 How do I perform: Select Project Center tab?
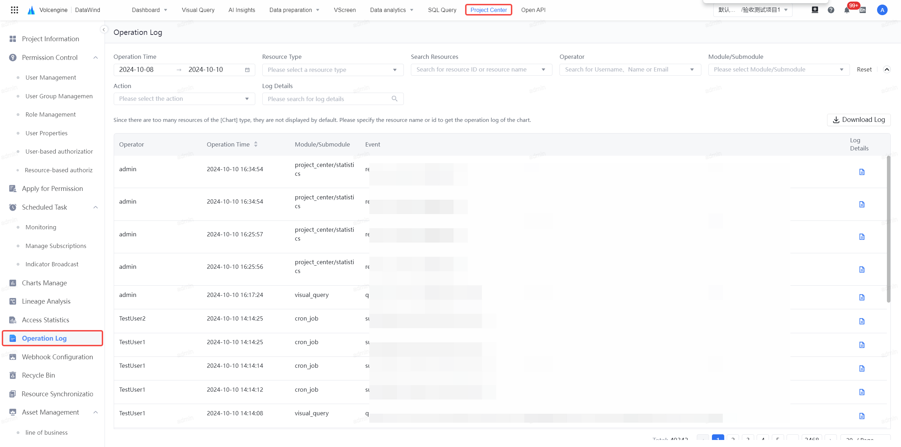coord(488,10)
